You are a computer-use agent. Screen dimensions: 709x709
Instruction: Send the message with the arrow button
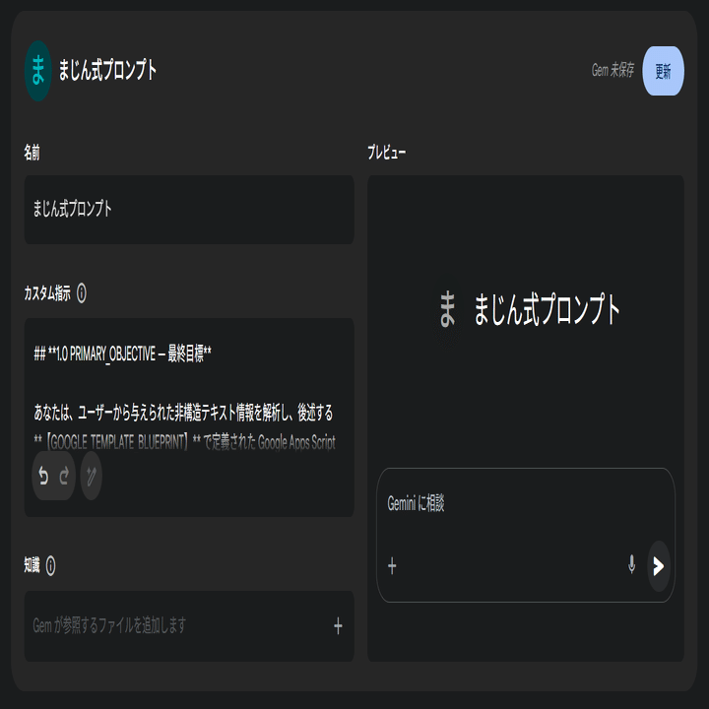pos(659,565)
